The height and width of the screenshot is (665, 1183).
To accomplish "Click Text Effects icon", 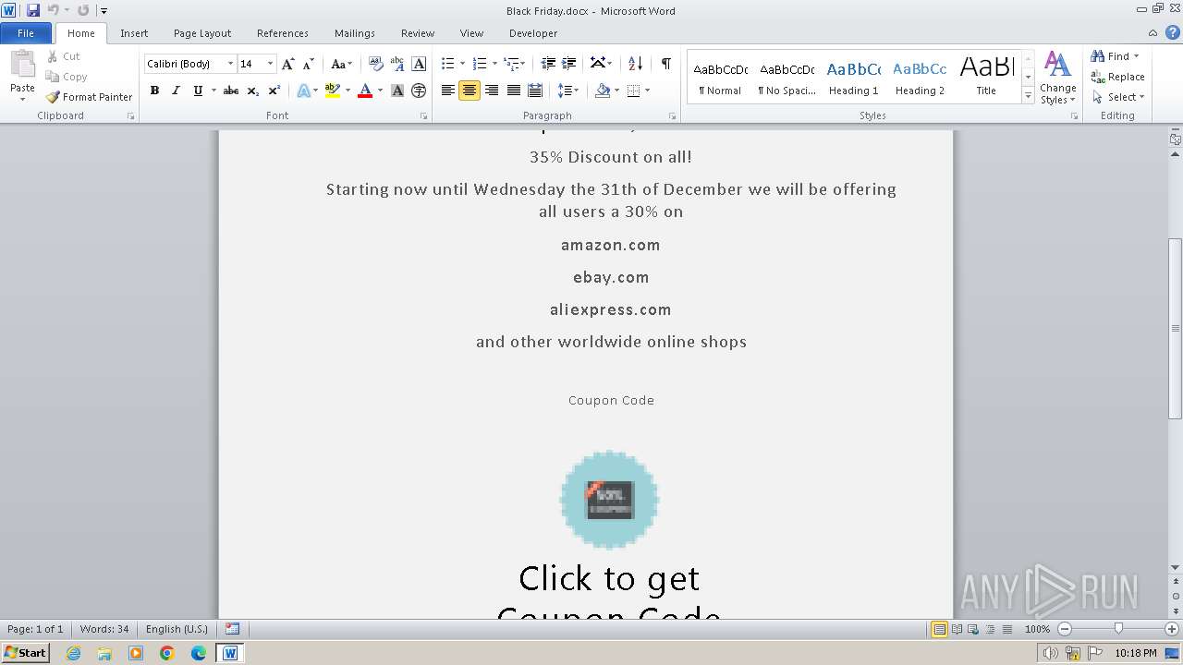I will (303, 91).
